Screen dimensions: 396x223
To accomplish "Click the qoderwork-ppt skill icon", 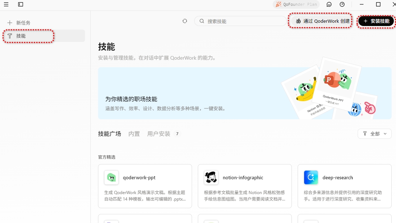I will point(111,177).
